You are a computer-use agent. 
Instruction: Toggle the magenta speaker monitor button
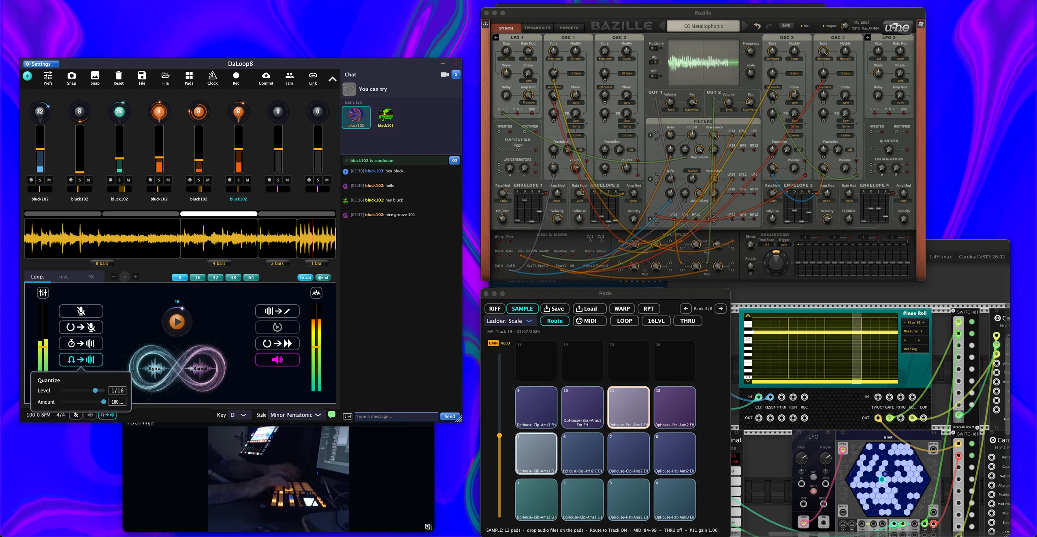pyautogui.click(x=277, y=360)
